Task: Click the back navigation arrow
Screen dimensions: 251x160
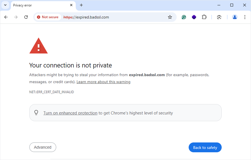Action: (6, 17)
